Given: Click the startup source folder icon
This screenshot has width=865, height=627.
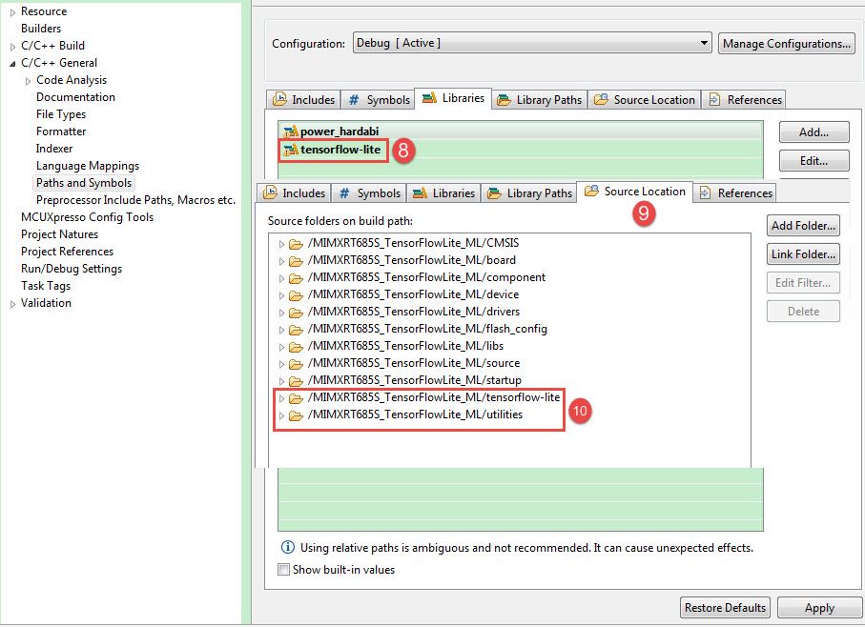Looking at the screenshot, I should pyautogui.click(x=297, y=381).
